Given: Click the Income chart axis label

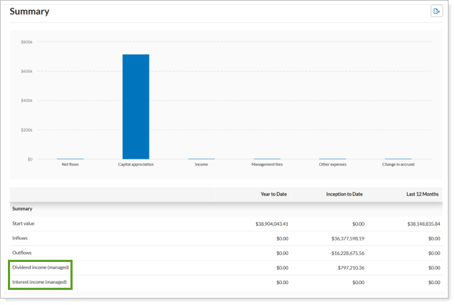Looking at the screenshot, I should (x=201, y=164).
